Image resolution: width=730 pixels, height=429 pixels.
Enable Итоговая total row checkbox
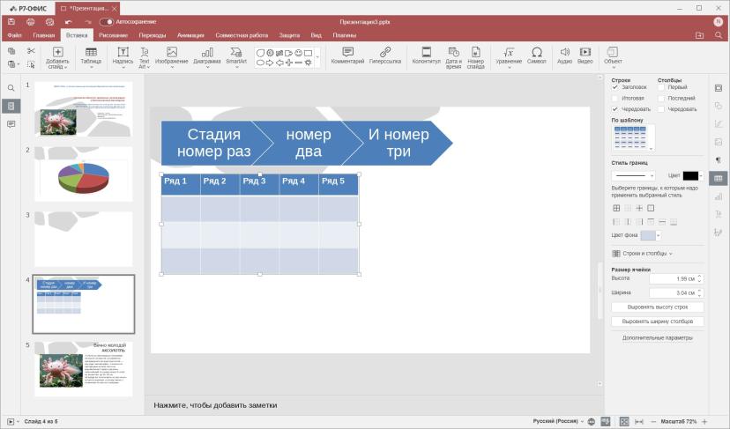point(615,98)
